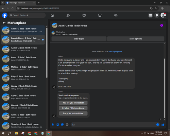Open the Friends icon in top navigation

(68, 15)
